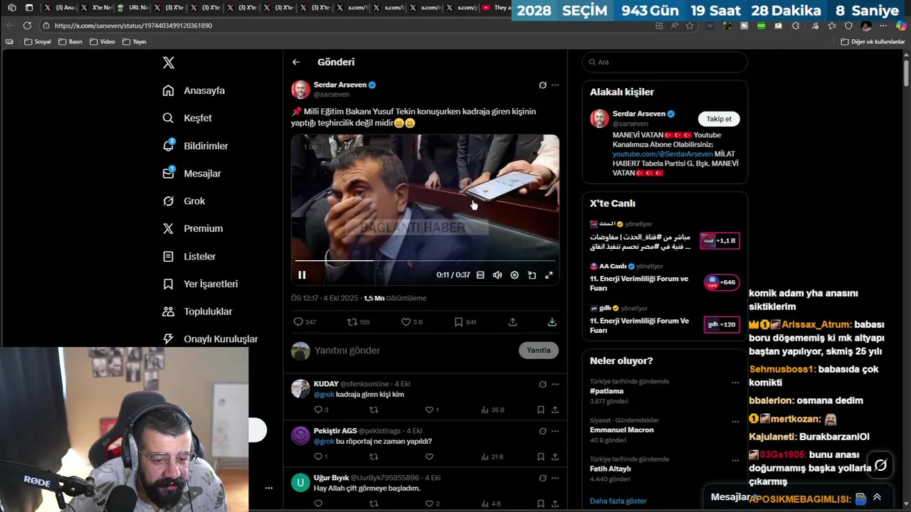
Task: Repost the post with 155 reposts
Action: pos(358,322)
